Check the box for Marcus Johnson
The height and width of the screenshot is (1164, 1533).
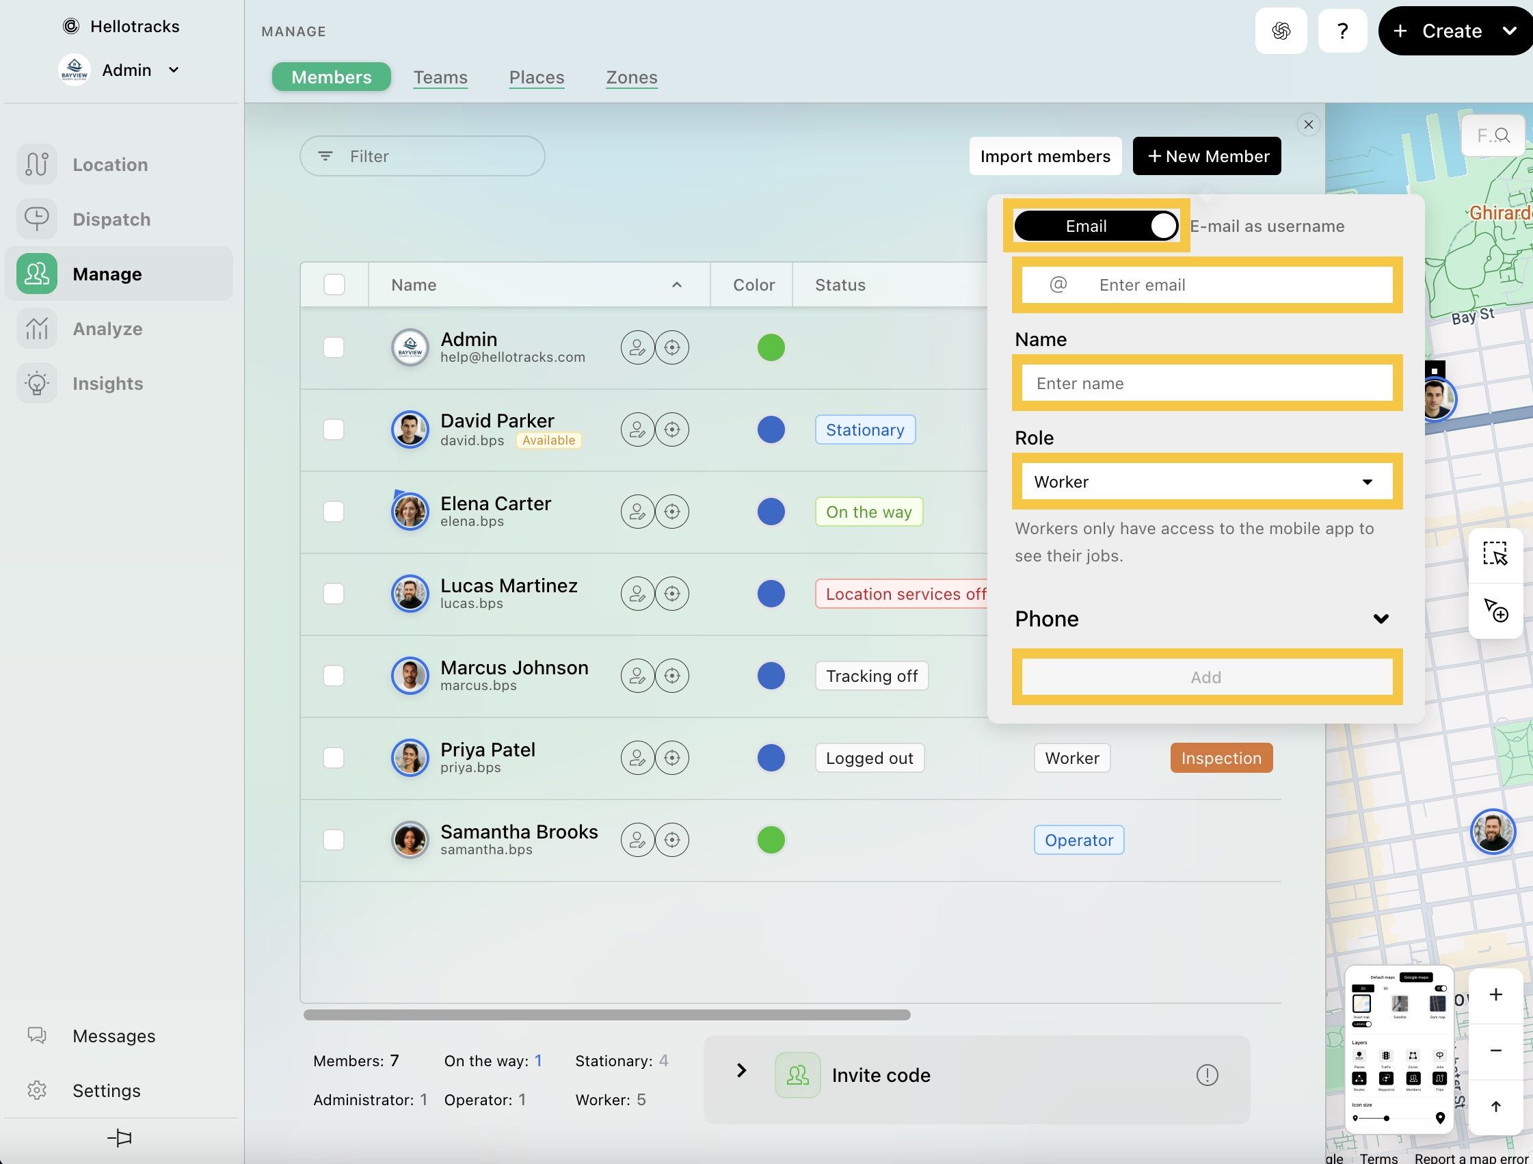coord(334,676)
